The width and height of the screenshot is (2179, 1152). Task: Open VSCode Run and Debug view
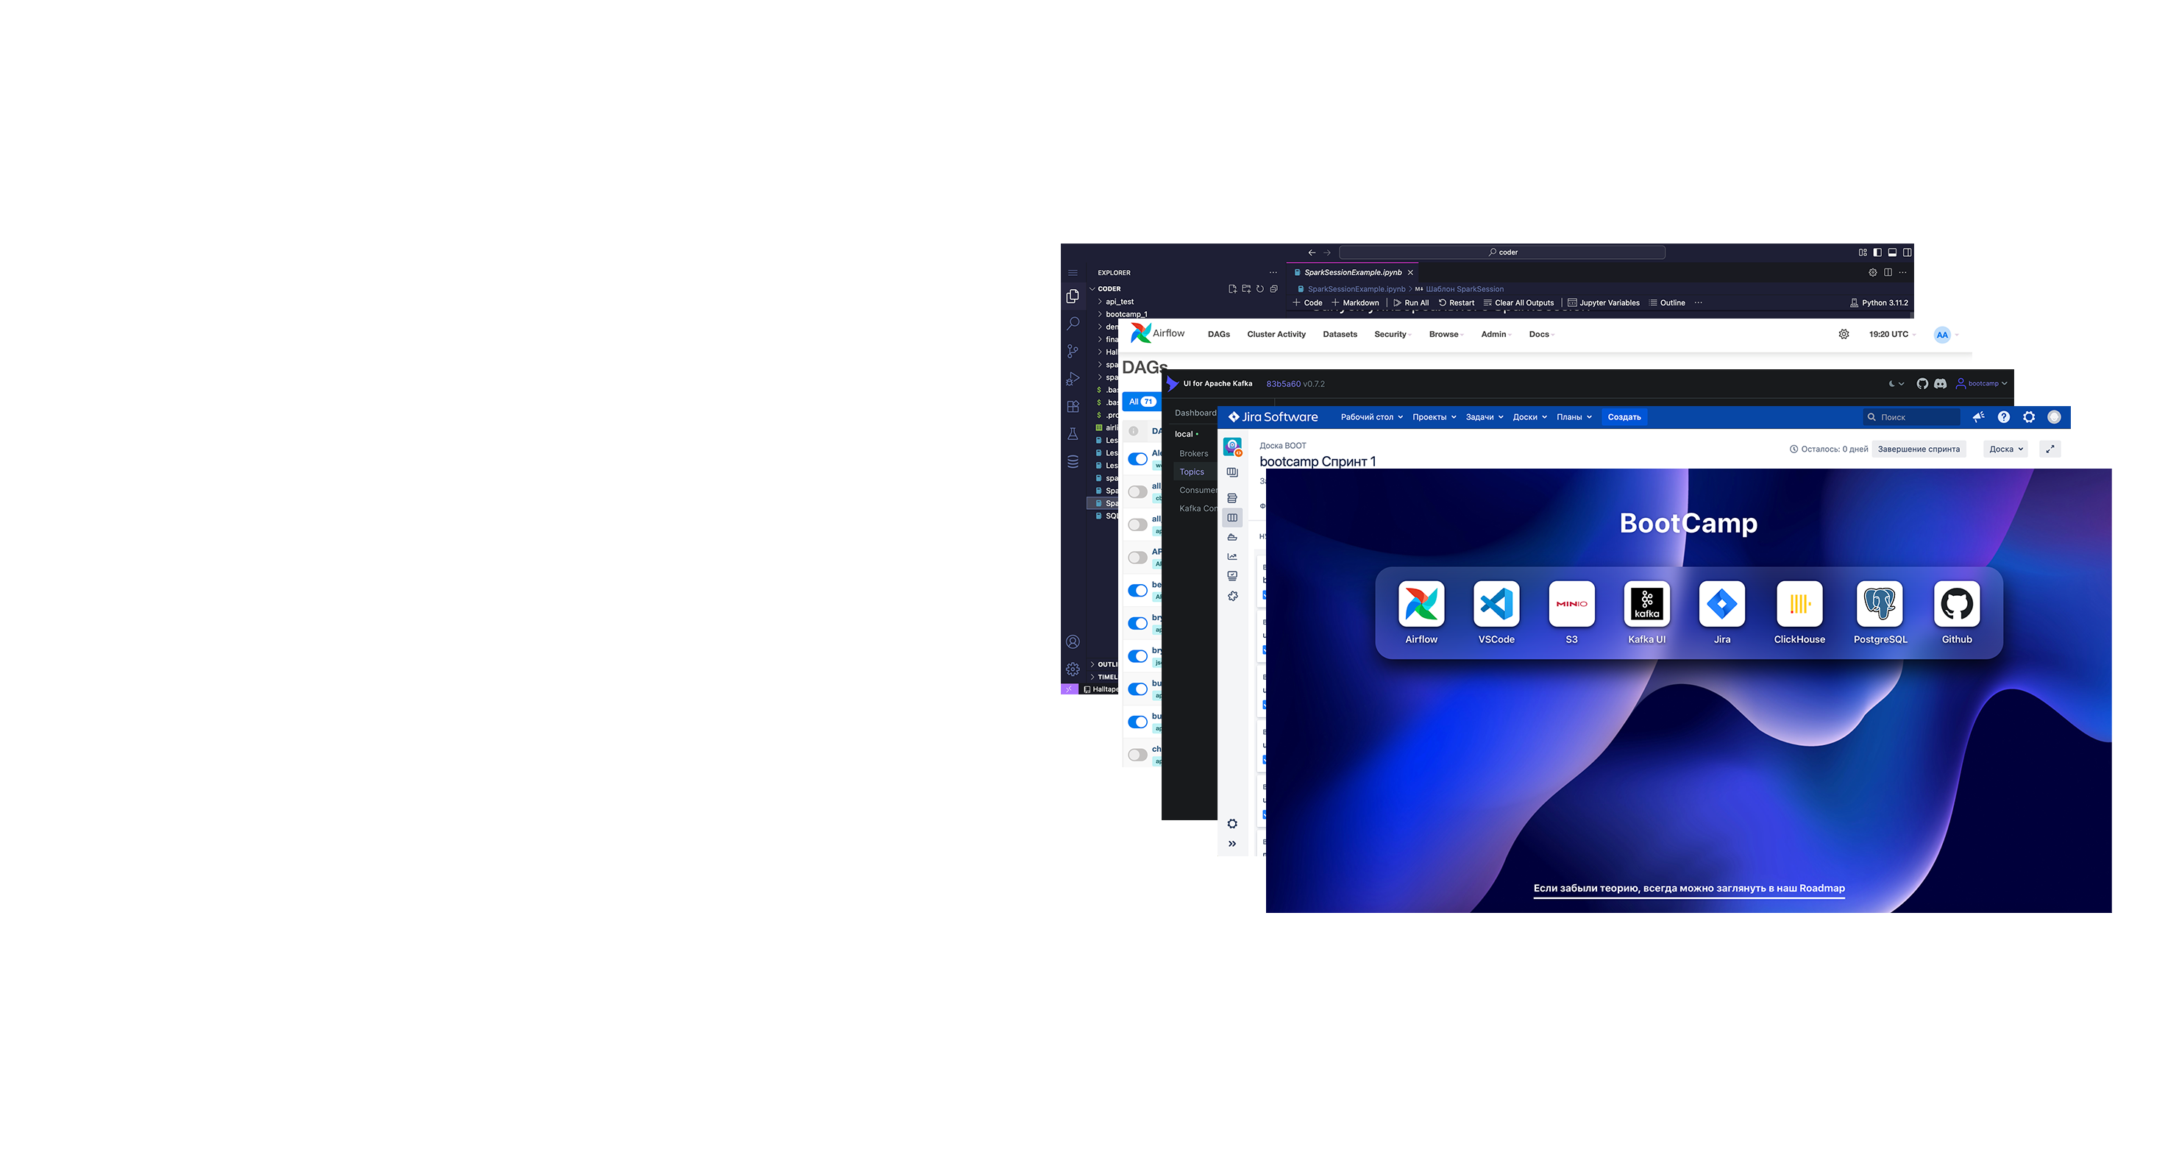pyautogui.click(x=1073, y=379)
